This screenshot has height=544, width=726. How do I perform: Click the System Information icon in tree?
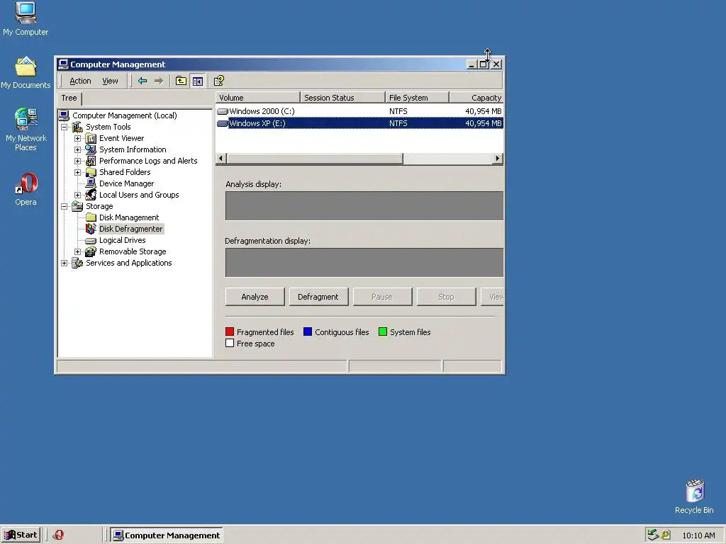tap(91, 149)
